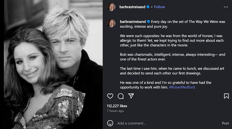The width and height of the screenshot is (232, 129).
Task: Open more options three-dot menu
Action: pyautogui.click(x=226, y=7)
